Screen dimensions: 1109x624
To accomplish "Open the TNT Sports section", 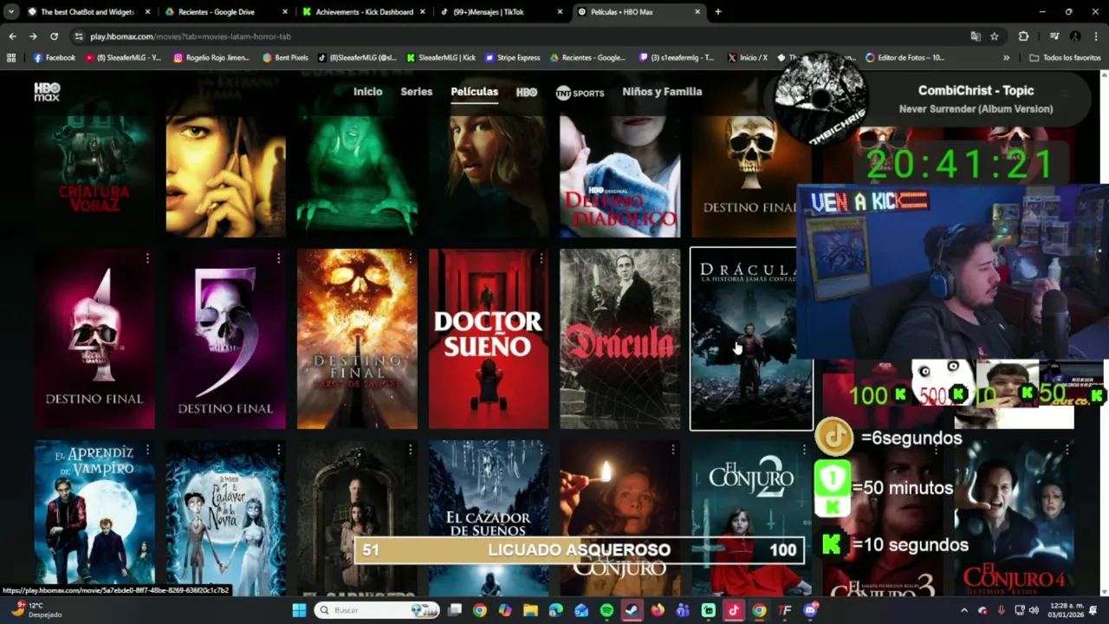I will pos(580,92).
